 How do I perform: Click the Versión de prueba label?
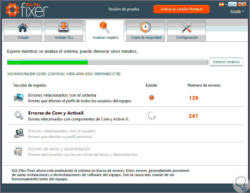click(124, 9)
